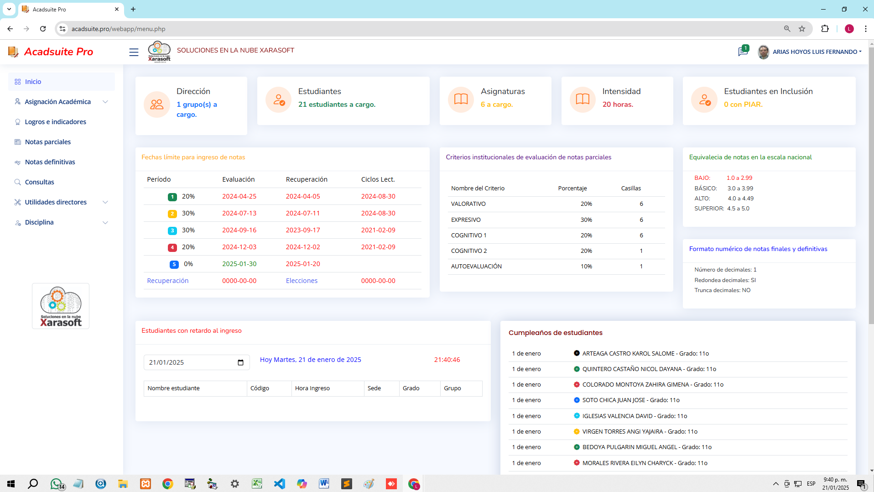Open the calendar picker in date field

pos(240,362)
